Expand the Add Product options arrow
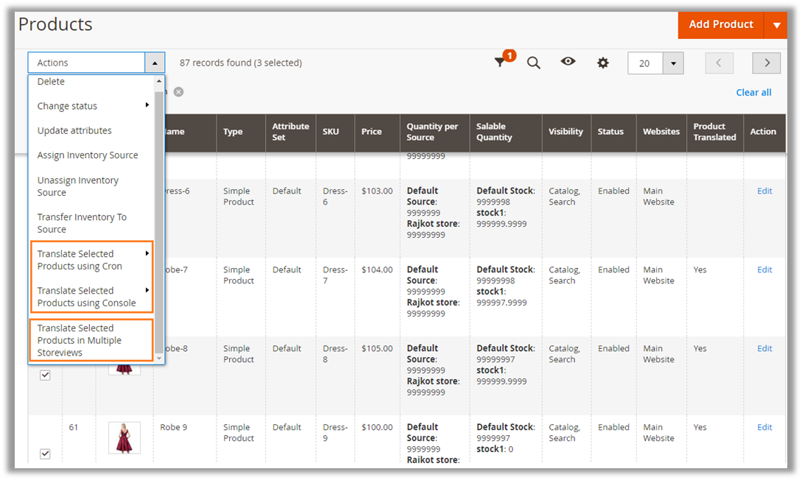 [775, 25]
